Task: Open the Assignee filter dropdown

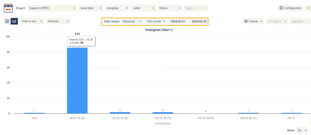Action: point(117,8)
